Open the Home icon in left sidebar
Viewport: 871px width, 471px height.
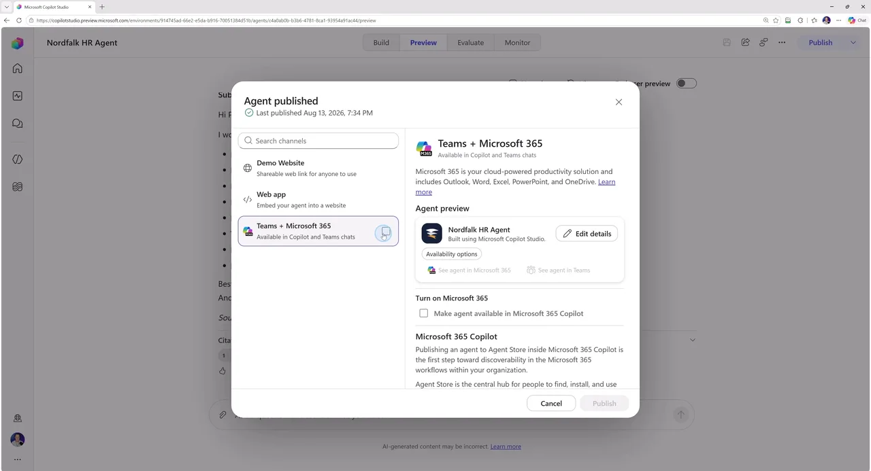click(18, 68)
